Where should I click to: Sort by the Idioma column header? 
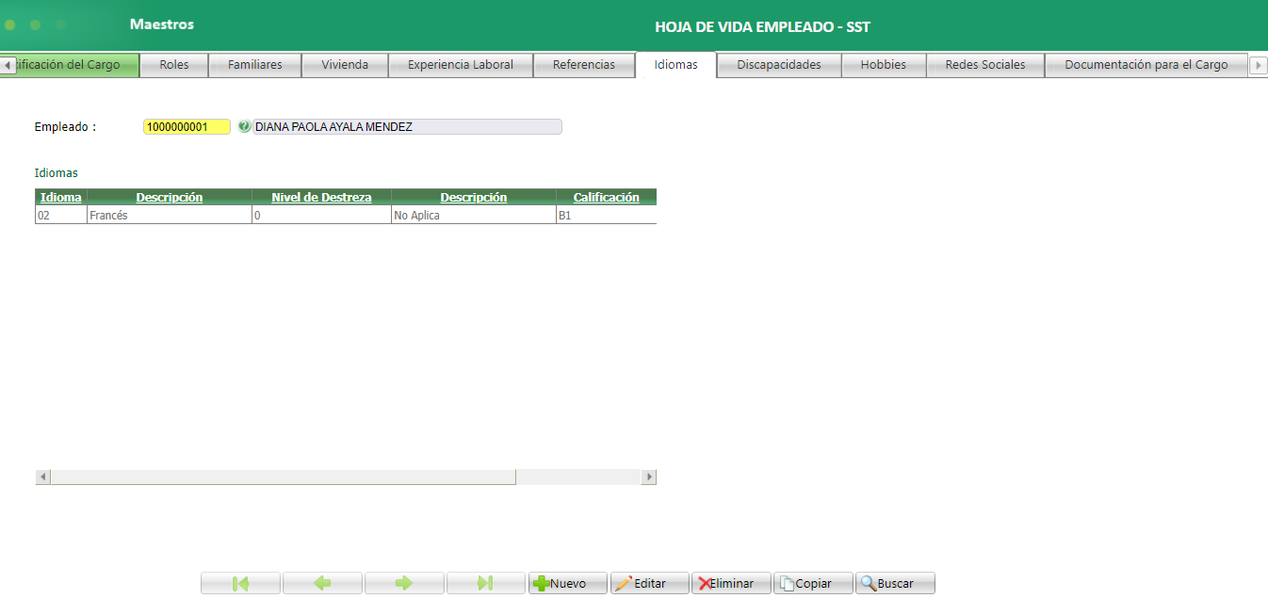tap(61, 198)
